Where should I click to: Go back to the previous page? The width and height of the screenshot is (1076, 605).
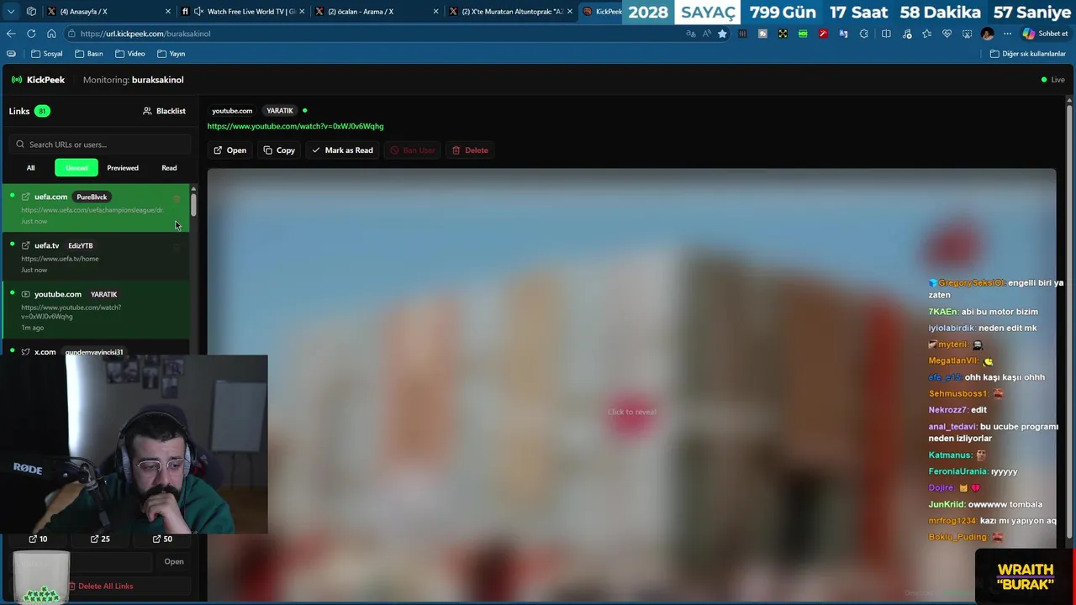(x=11, y=34)
